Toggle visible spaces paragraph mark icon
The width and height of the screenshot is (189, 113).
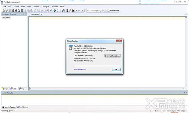point(51,11)
